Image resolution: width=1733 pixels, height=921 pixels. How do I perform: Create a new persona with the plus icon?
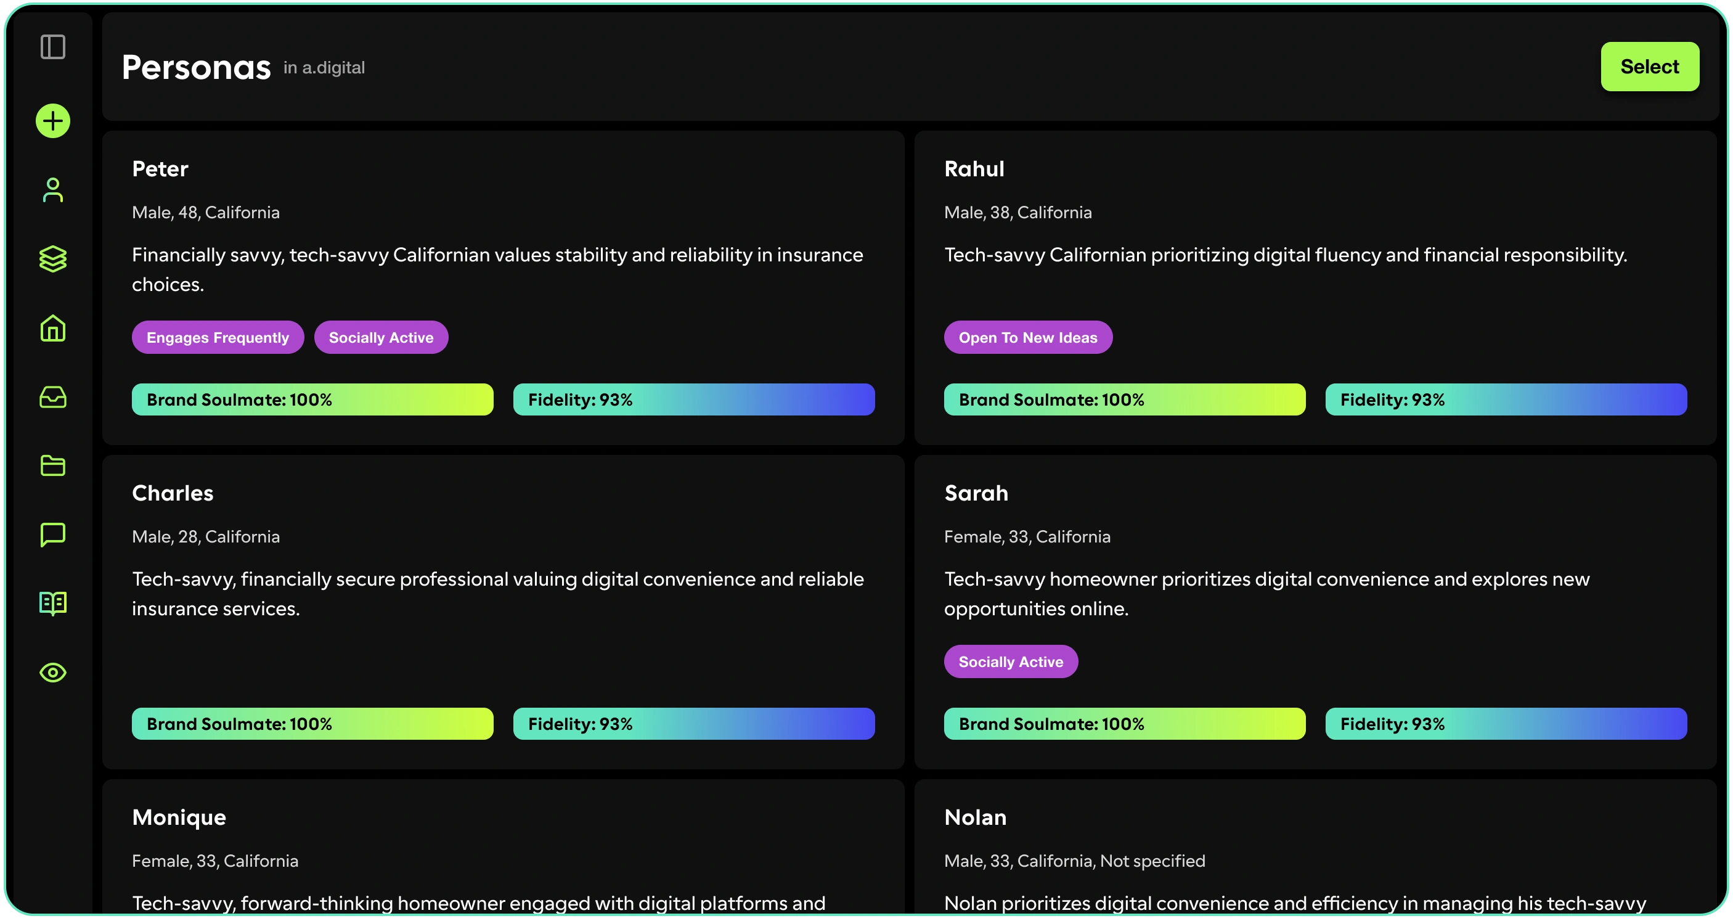[x=52, y=121]
